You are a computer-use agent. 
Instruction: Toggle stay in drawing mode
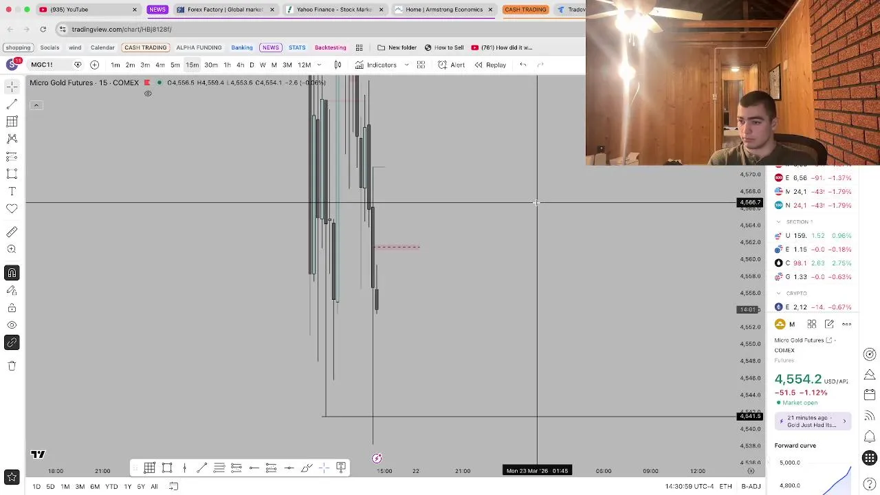click(12, 291)
